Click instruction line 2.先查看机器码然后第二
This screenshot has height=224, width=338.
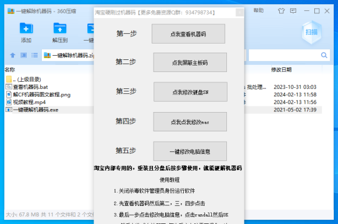pyautogui.click(x=160, y=203)
